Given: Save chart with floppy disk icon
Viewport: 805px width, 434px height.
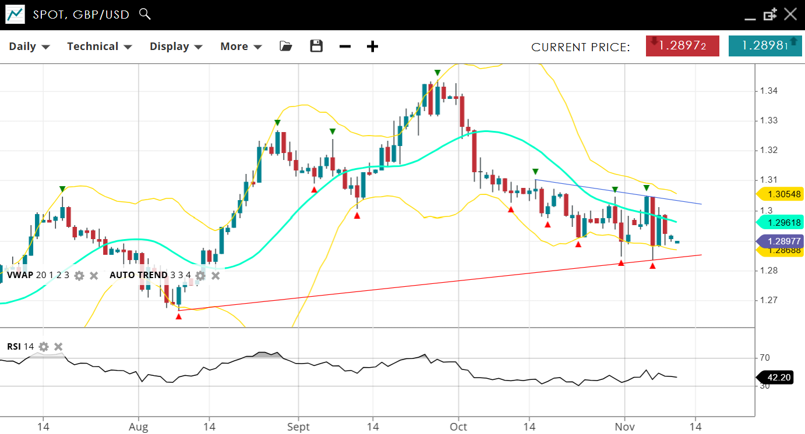Looking at the screenshot, I should click(x=316, y=47).
